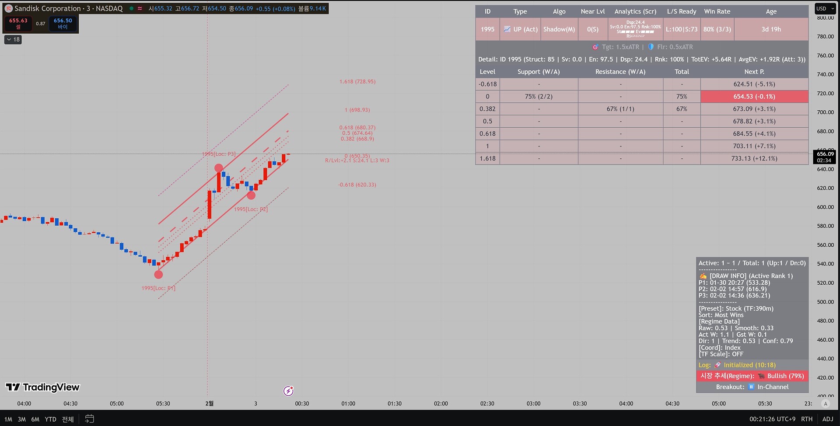Viewport: 840px width, 426px height.
Task: Click the Win Rate column header
Action: tap(717, 11)
